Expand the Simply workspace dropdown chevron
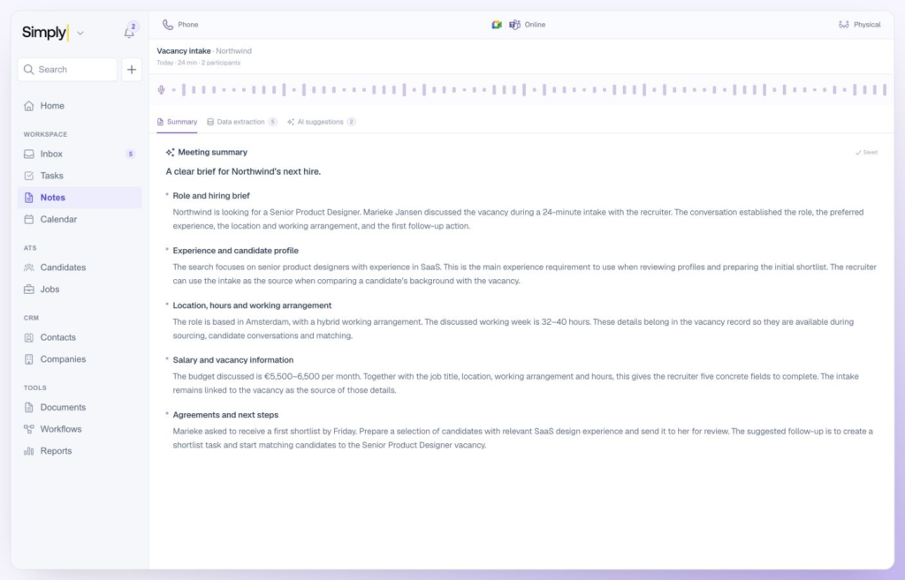This screenshot has width=905, height=580. coord(80,34)
